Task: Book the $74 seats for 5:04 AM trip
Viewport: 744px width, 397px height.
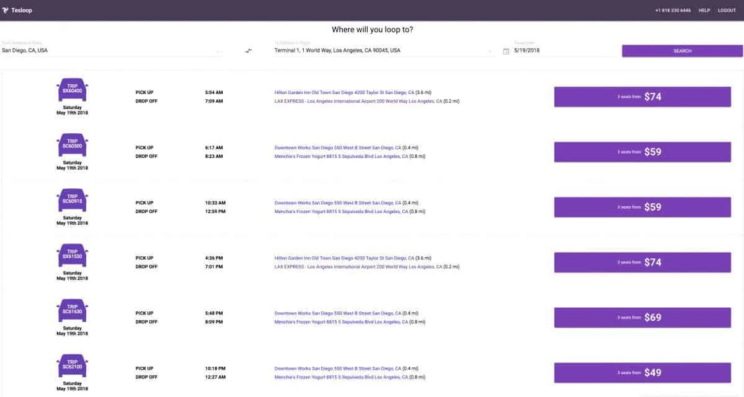Action: point(642,97)
